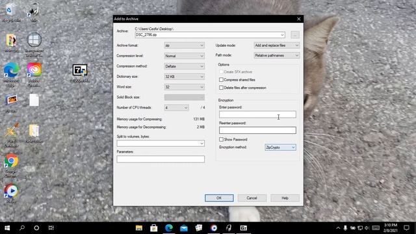416x234 pixels.
Task: Open the Word size dropdown
Action: click(185, 86)
